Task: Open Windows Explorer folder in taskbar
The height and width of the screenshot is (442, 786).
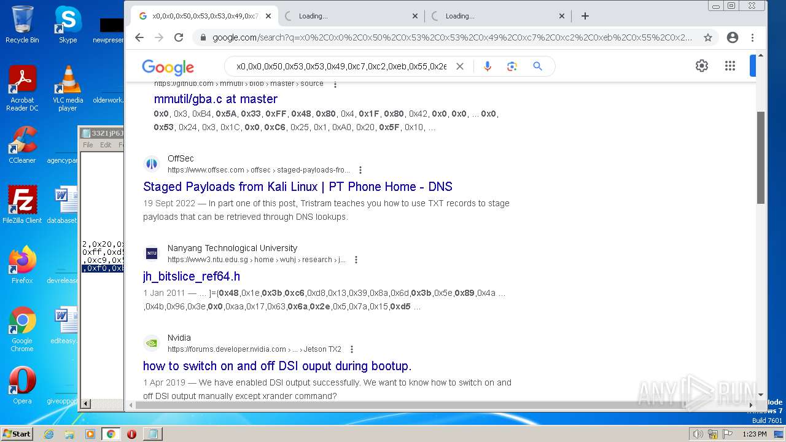Action: [x=69, y=434]
